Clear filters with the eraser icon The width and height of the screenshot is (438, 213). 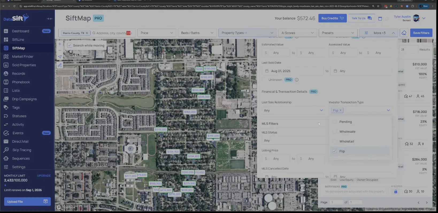pos(404,33)
